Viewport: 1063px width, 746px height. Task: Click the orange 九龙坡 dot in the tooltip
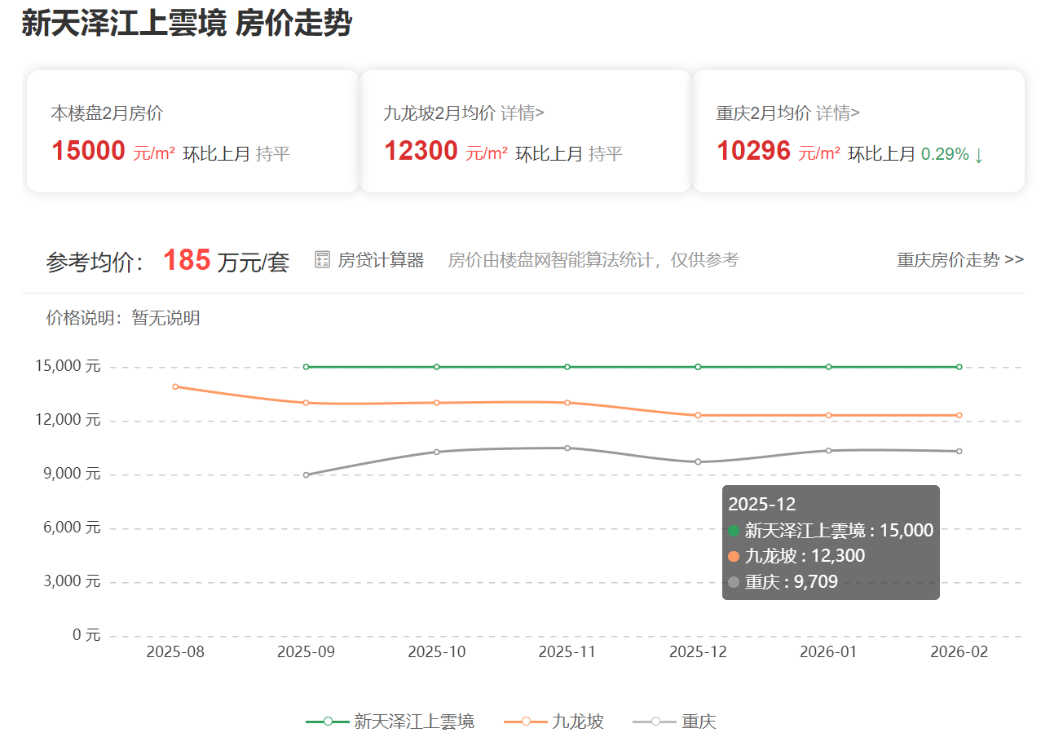tap(734, 557)
